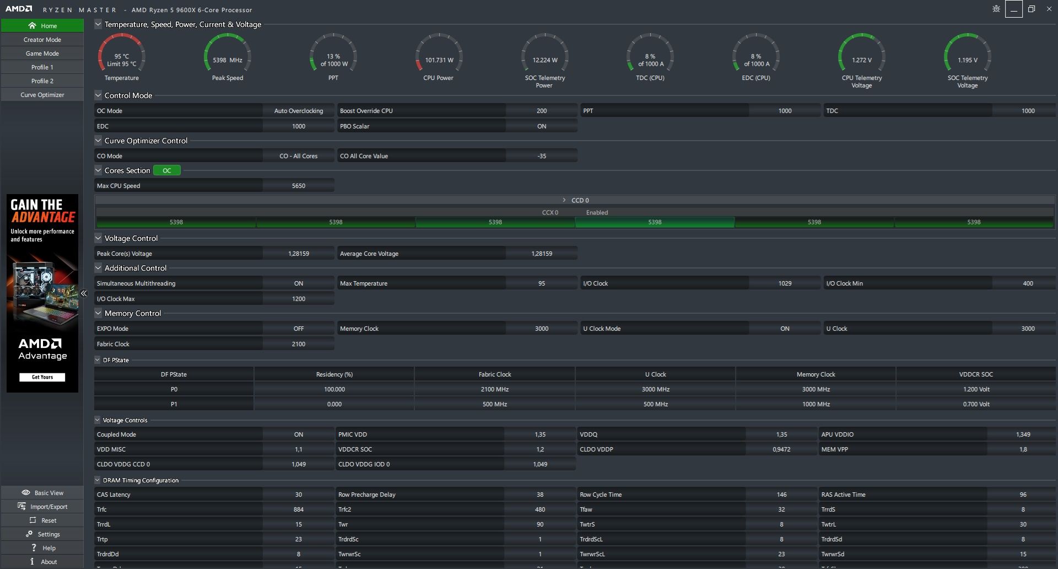Restore down the Ryzen Master window

1032,9
